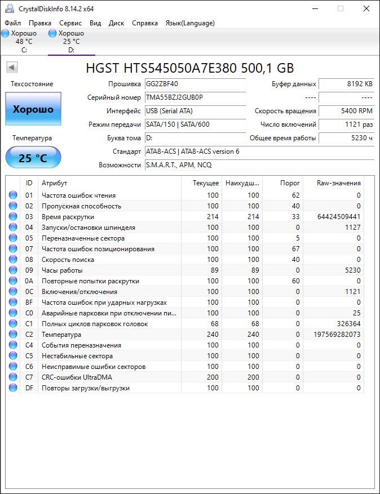Click the 25 °C temperature button
The width and height of the screenshot is (380, 494).
33,158
